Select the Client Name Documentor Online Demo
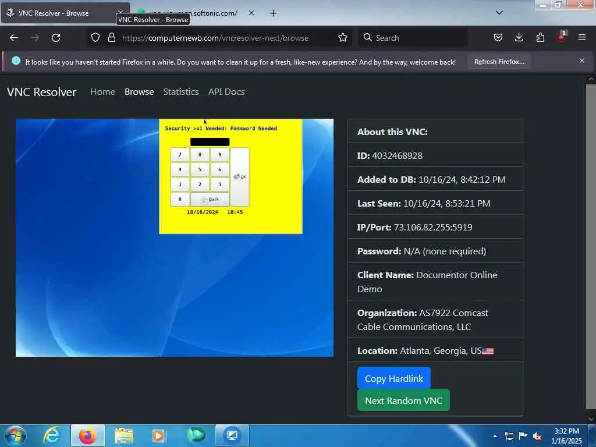The height and width of the screenshot is (447, 596). [427, 282]
